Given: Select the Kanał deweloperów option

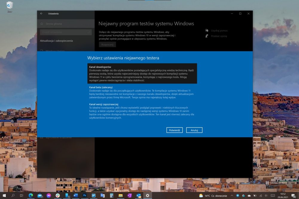Looking at the screenshot, I should (x=142, y=74).
